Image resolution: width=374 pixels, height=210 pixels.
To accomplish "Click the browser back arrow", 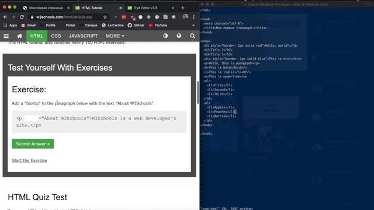I will pyautogui.click(x=5, y=17).
